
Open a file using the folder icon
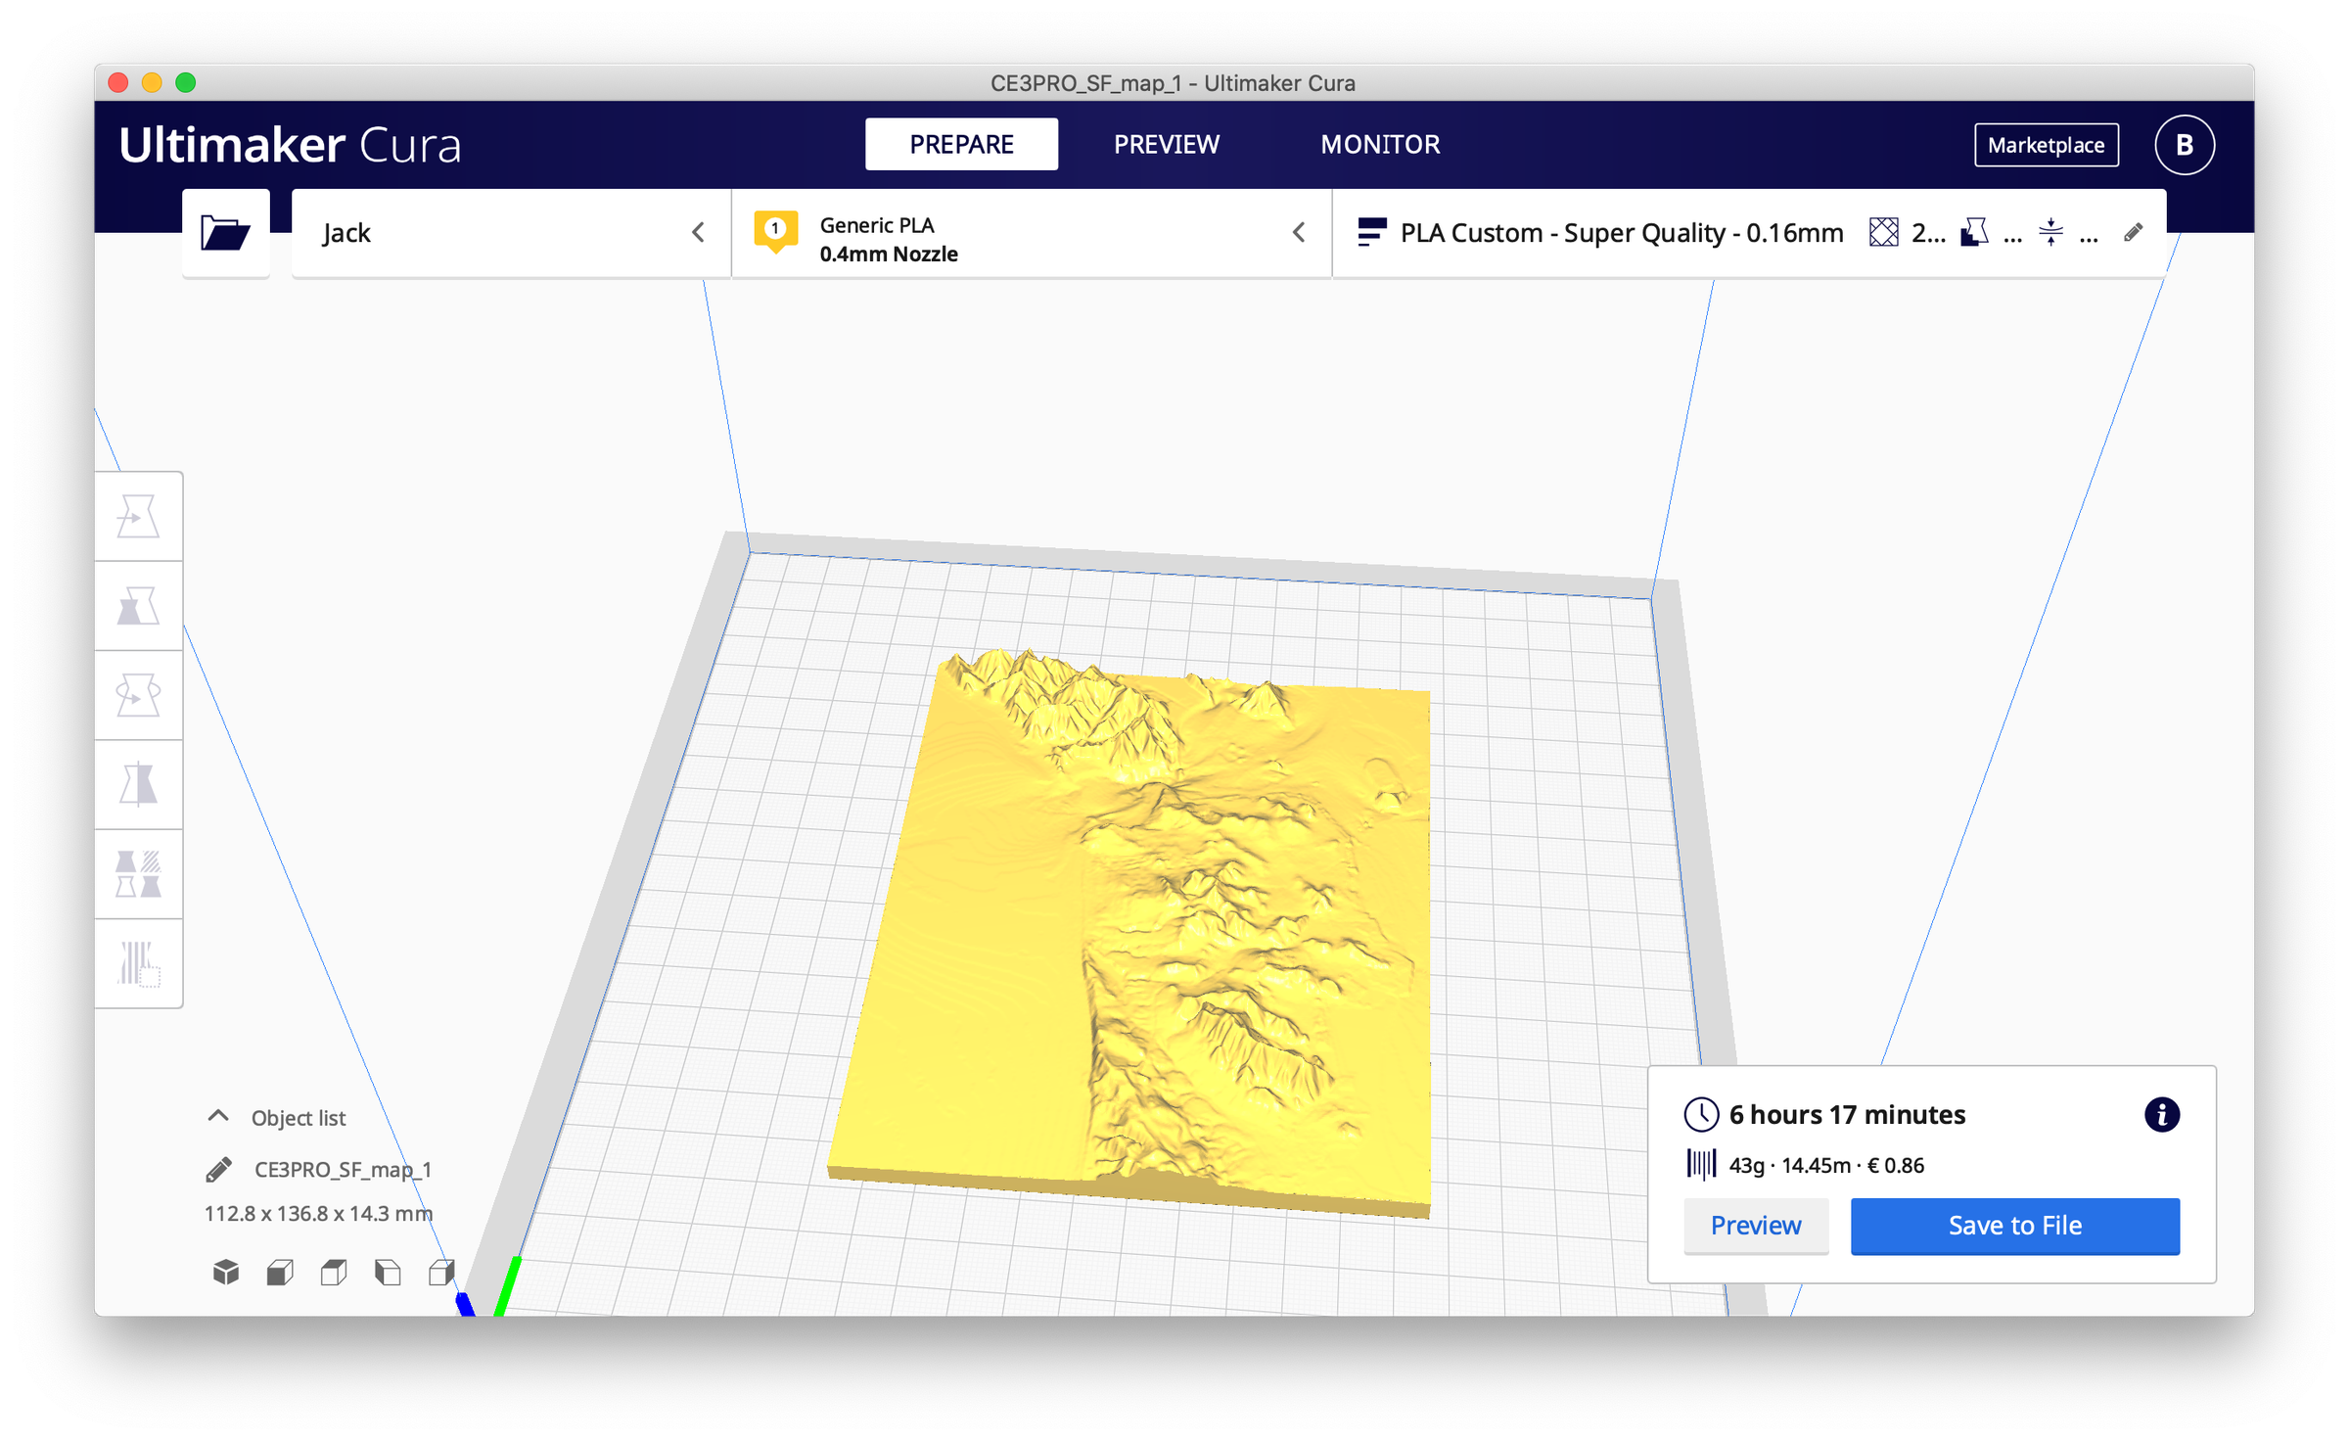point(225,232)
